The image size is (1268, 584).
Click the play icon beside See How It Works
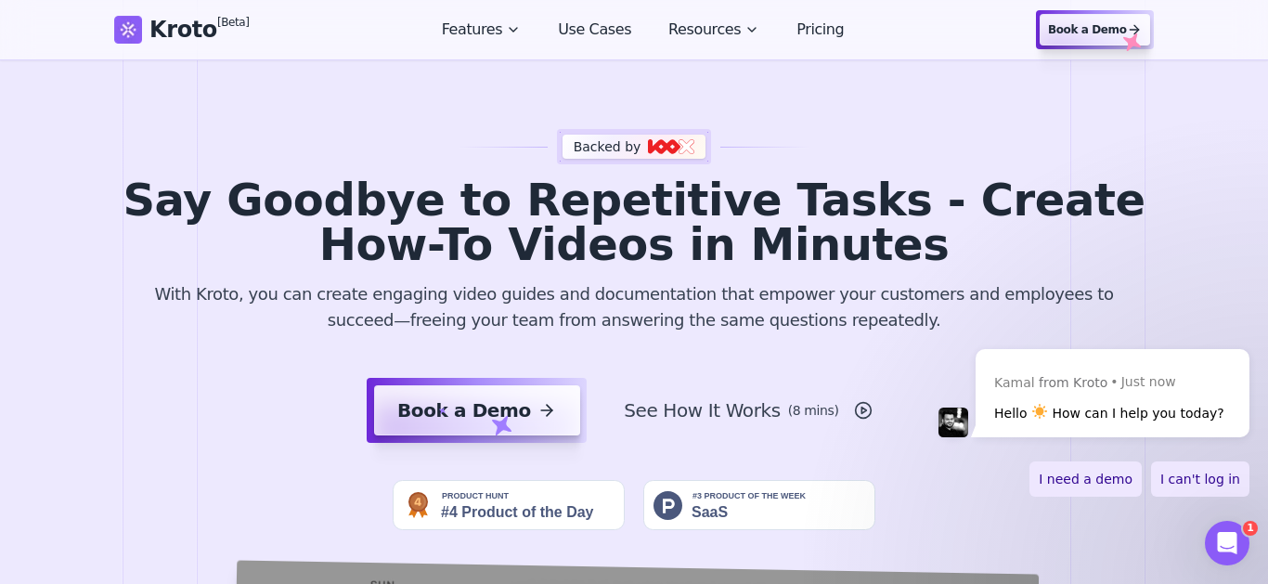(863, 410)
